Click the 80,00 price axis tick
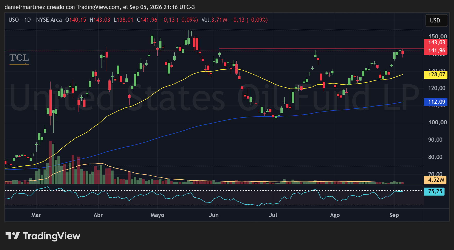Screen dimensions: 454x250 (x=435, y=157)
